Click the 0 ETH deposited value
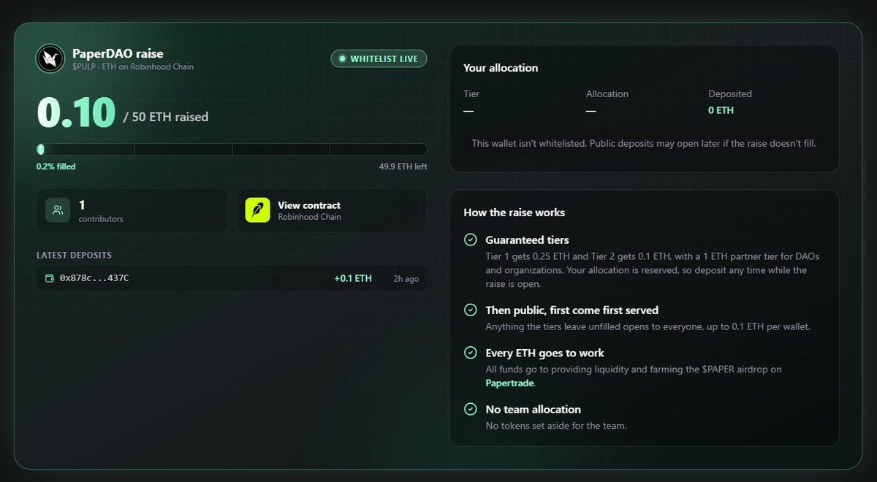This screenshot has height=482, width=877. click(x=721, y=110)
